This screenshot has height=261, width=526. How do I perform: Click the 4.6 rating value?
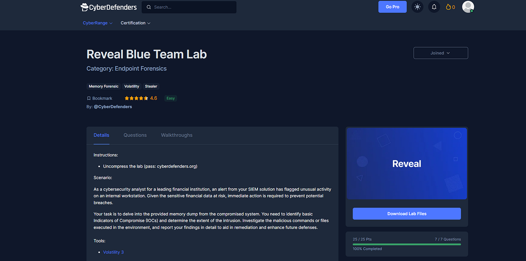coord(154,98)
